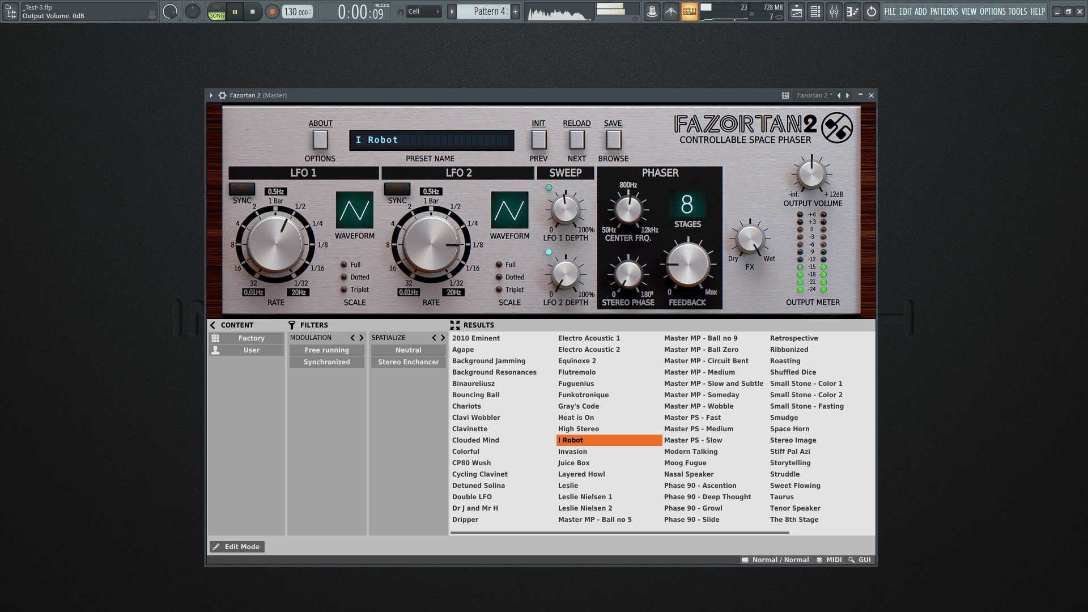
Task: Click the LFO 2 waveform display
Action: [x=509, y=210]
